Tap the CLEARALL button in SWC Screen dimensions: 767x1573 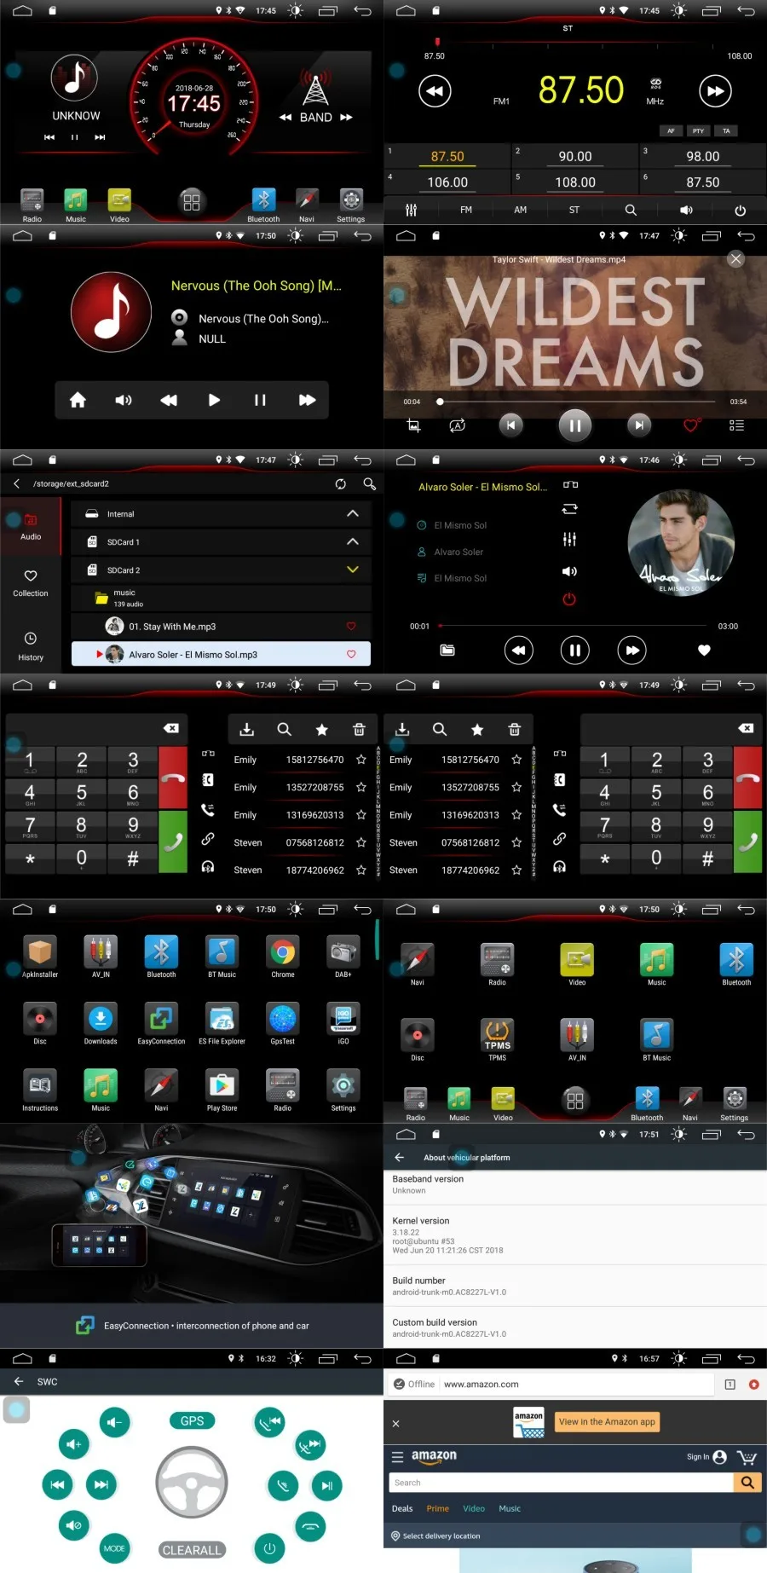(x=192, y=1550)
